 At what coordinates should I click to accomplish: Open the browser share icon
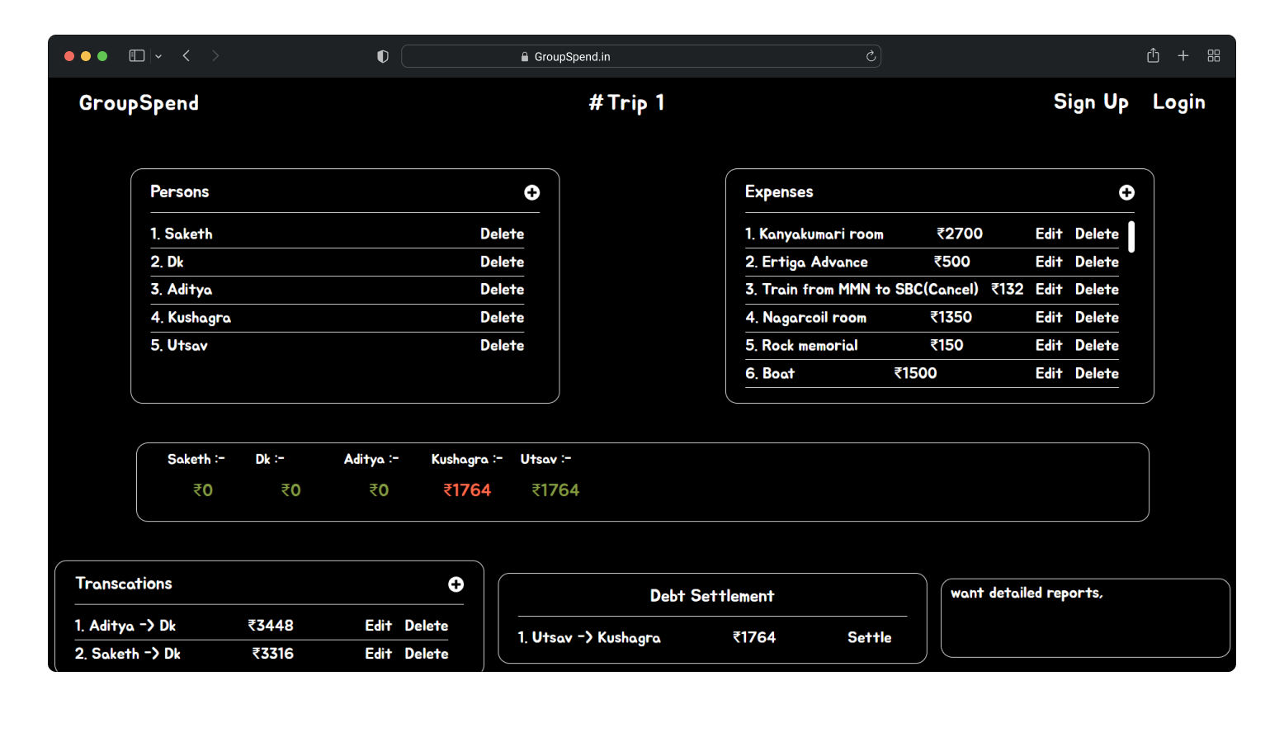pyautogui.click(x=1153, y=55)
